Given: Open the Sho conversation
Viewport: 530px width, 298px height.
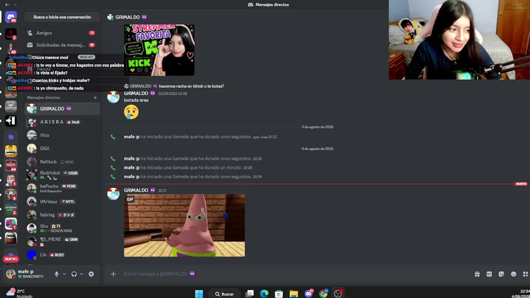Looking at the screenshot, I should click(x=62, y=228).
